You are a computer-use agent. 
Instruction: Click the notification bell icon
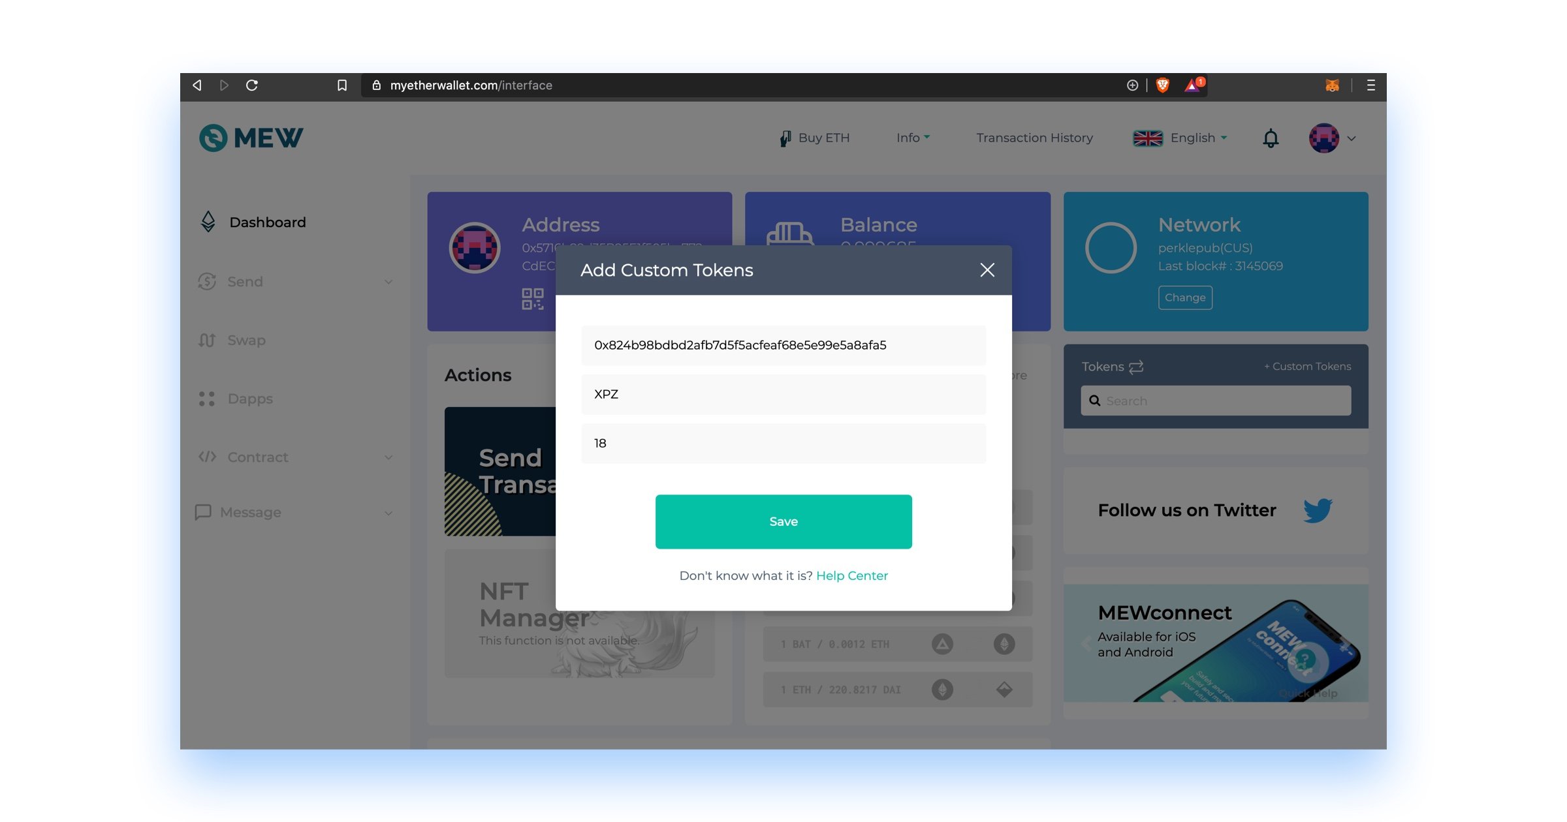(x=1272, y=138)
